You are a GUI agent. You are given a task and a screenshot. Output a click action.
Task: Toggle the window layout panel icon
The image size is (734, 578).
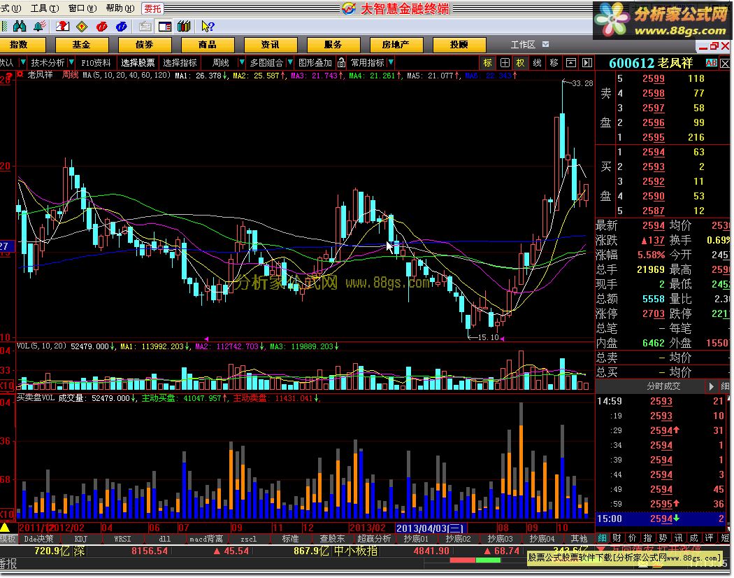(165, 27)
